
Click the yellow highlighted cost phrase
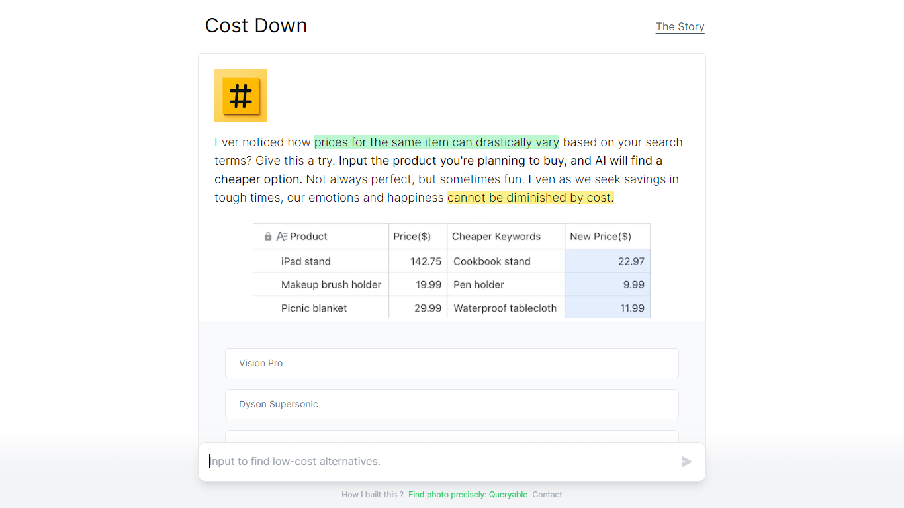tap(531, 198)
